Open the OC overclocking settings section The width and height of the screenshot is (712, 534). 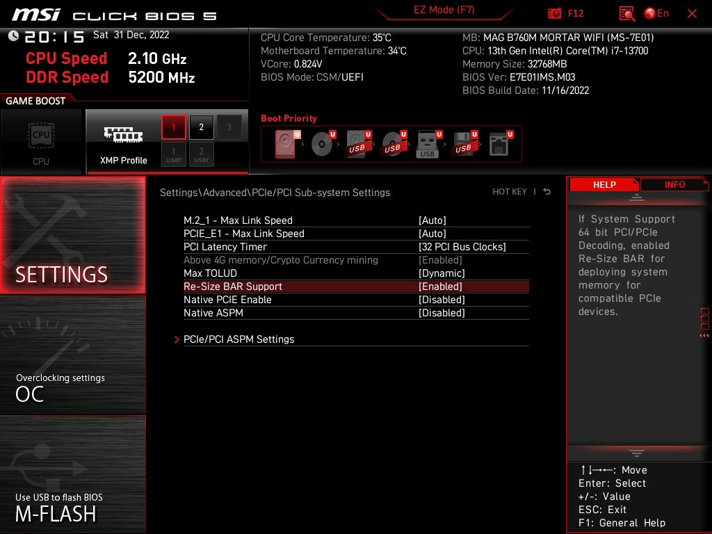point(72,355)
